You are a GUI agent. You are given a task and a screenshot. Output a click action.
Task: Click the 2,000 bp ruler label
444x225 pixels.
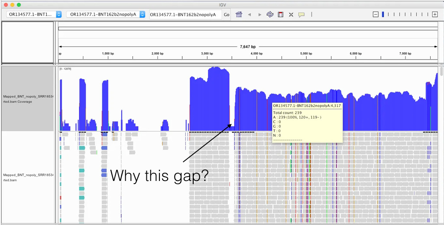pyautogui.click(x=157, y=54)
